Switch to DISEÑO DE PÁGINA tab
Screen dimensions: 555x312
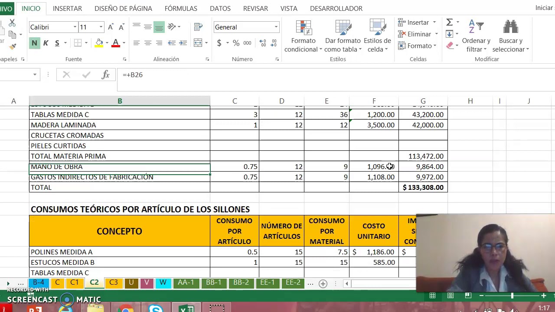coord(123,8)
